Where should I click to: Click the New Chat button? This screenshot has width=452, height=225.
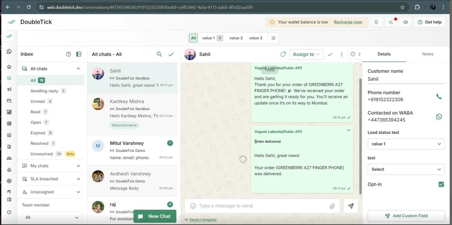tap(155, 216)
